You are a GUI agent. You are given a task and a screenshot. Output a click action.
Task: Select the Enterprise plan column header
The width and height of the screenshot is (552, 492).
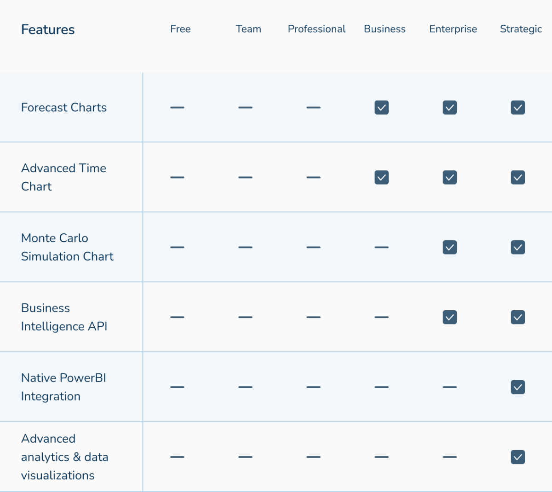(453, 29)
